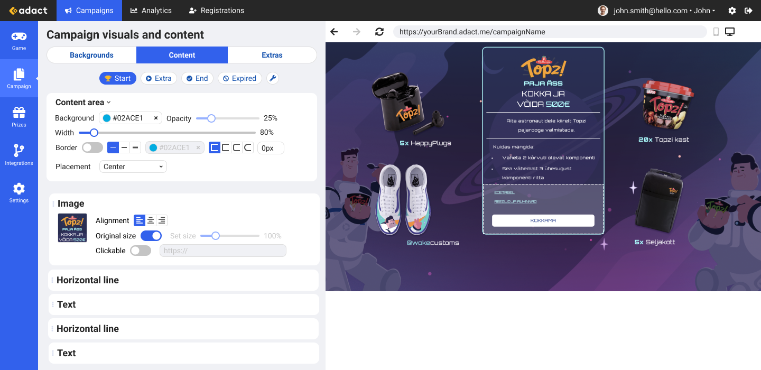Image resolution: width=761 pixels, height=370 pixels.
Task: Click the '@wokecustoms' label in preview
Action: point(433,243)
